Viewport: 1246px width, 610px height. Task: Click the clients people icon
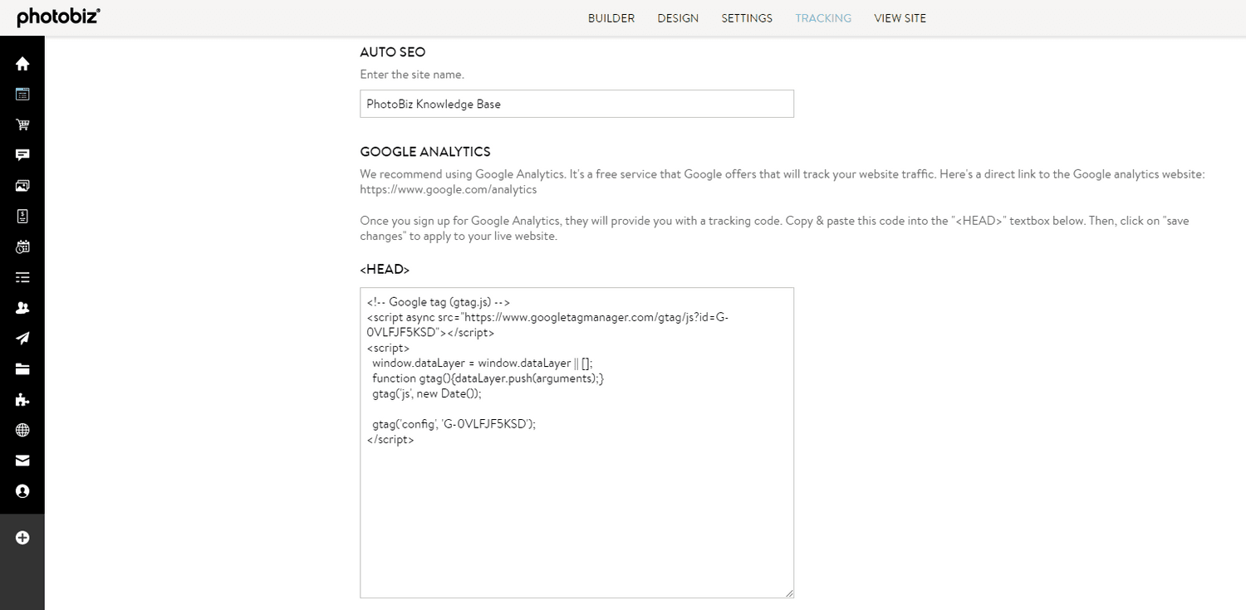click(x=22, y=307)
